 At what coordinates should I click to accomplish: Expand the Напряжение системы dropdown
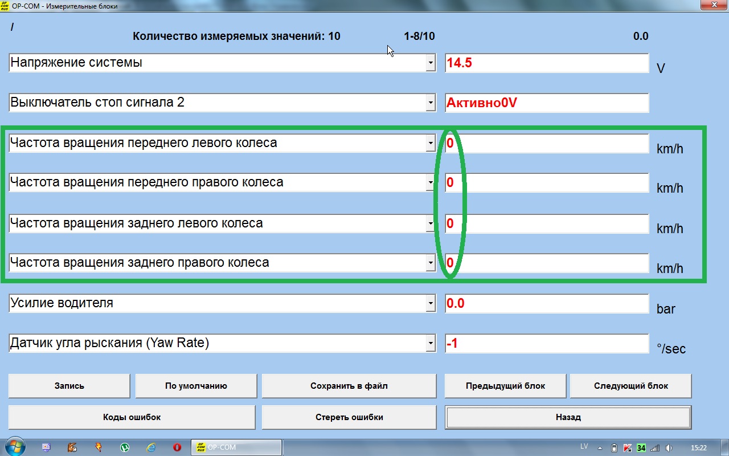click(431, 64)
